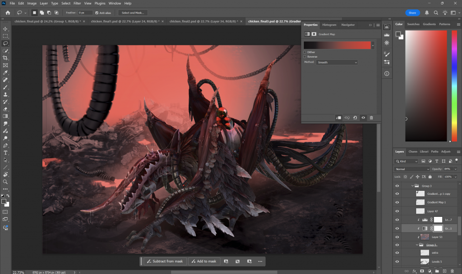Click the layer mask icon in Properties header
This screenshot has height=274, width=462.
click(x=314, y=34)
